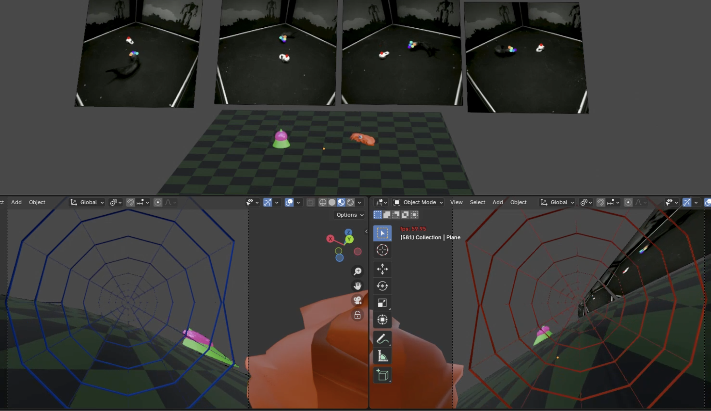Choose the Add Cube tool
This screenshot has height=411, width=711.
[382, 375]
